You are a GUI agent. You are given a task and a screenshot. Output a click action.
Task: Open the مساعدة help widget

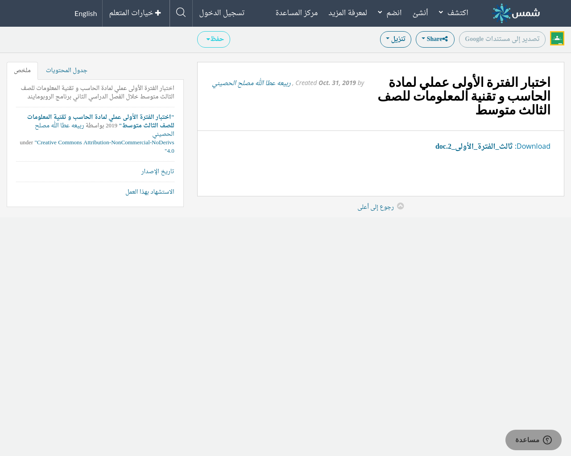[x=533, y=440]
